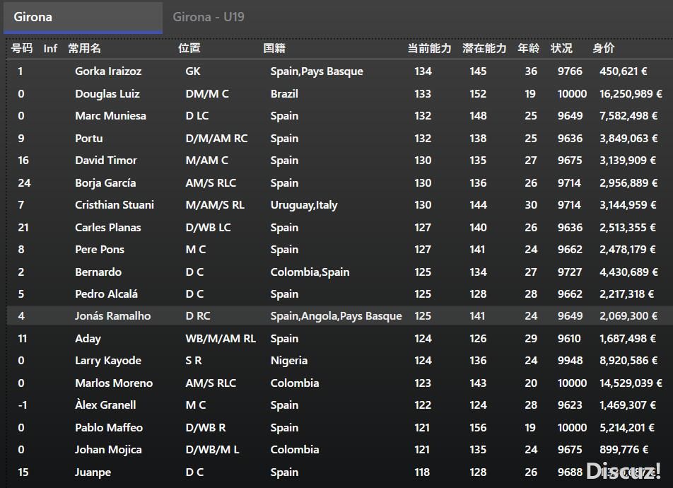Select player Larry Kayode
The height and width of the screenshot is (488, 673).
tap(108, 361)
